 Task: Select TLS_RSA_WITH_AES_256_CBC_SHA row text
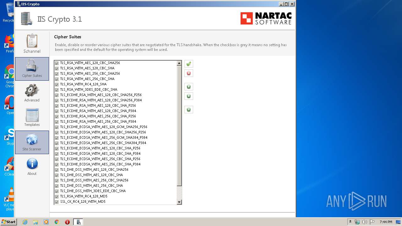point(87,79)
